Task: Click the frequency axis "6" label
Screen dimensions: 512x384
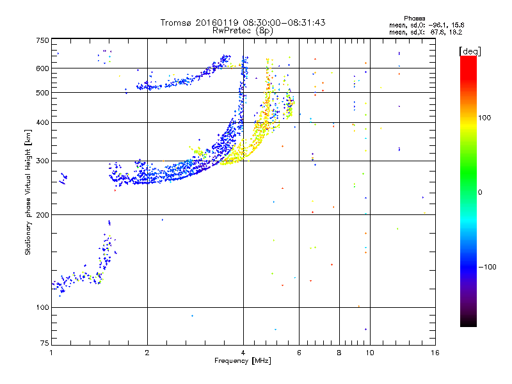Action: [299, 353]
